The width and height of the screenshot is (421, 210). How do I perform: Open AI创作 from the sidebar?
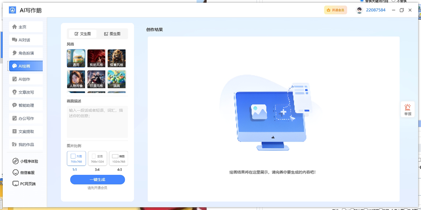click(x=26, y=79)
